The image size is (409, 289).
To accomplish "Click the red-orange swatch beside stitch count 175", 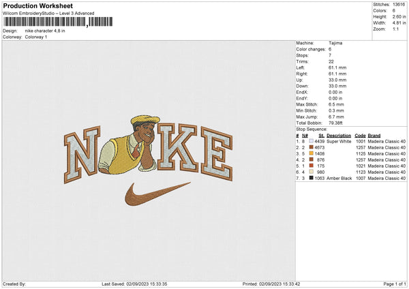I will [312, 166].
